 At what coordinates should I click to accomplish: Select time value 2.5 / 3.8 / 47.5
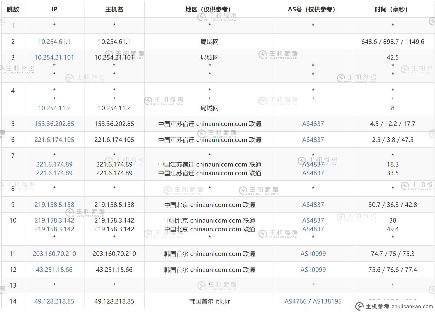(x=393, y=140)
